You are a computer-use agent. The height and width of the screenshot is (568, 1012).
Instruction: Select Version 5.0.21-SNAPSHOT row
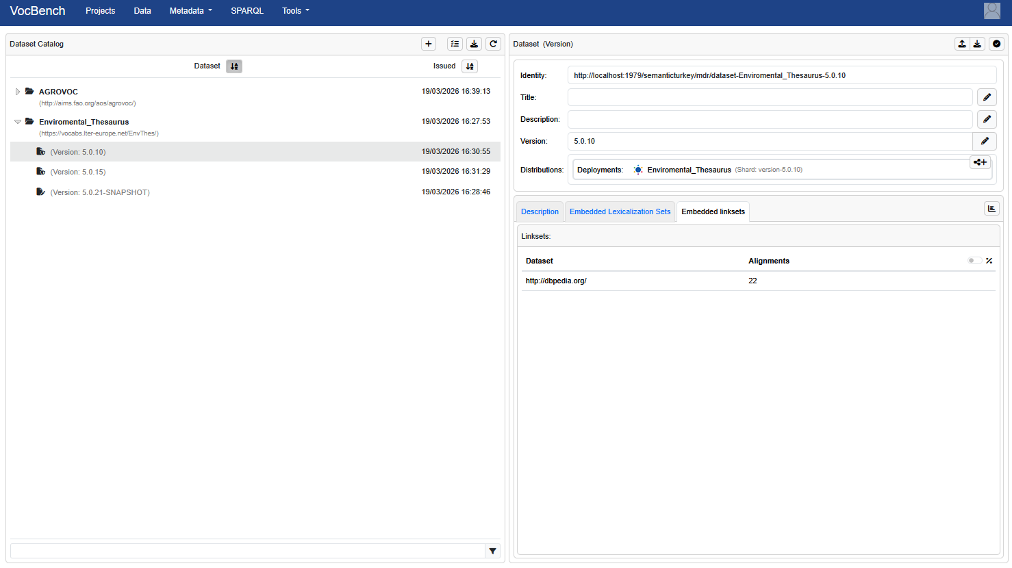click(255, 192)
